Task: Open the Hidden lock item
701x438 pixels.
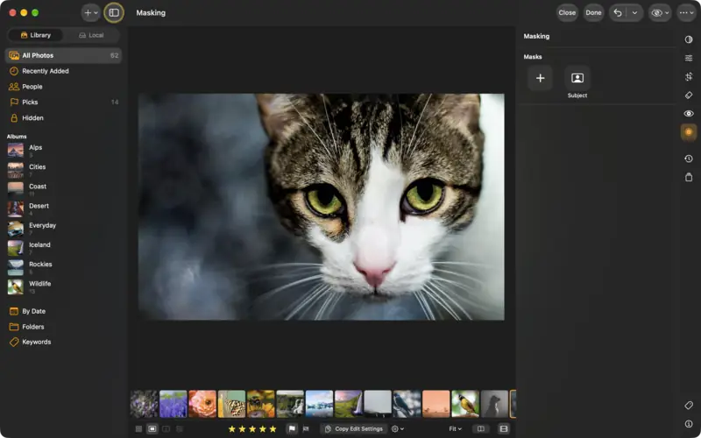Action: pyautogui.click(x=63, y=118)
